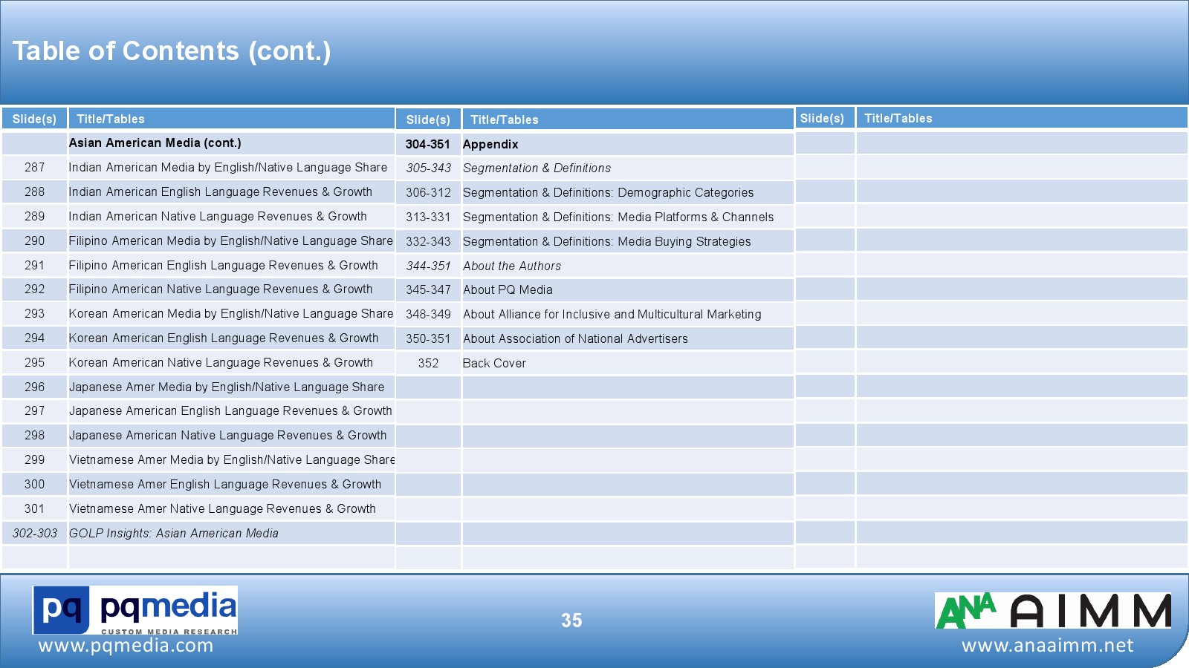Select Japanese American Native Language Revenues row

(x=227, y=435)
